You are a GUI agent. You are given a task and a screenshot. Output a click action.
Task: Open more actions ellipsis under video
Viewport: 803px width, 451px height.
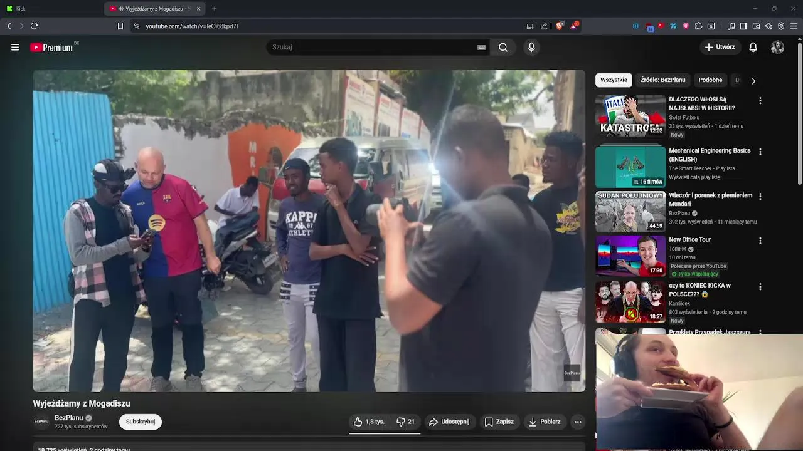pyautogui.click(x=578, y=422)
